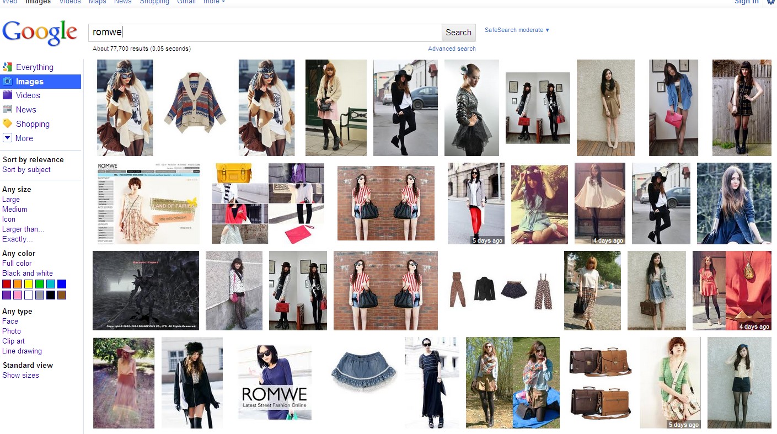Screen dimensions: 777x434
Task: Click 'Show sizes'
Action: point(20,376)
